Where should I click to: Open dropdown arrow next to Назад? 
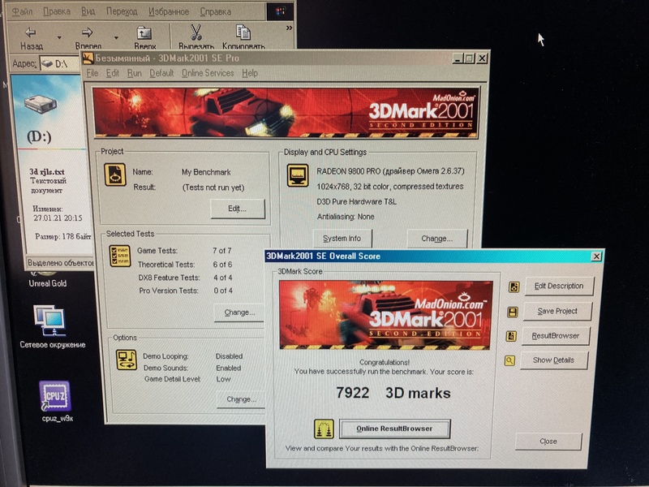pyautogui.click(x=59, y=37)
